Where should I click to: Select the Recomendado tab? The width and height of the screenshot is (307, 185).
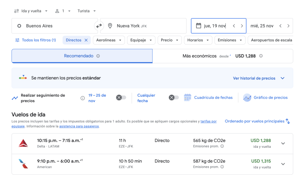point(82,56)
